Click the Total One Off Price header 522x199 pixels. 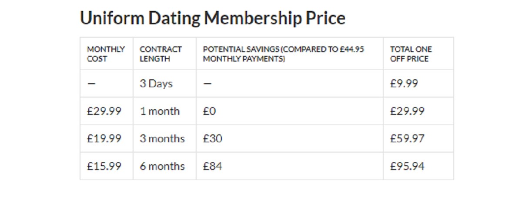(x=411, y=54)
